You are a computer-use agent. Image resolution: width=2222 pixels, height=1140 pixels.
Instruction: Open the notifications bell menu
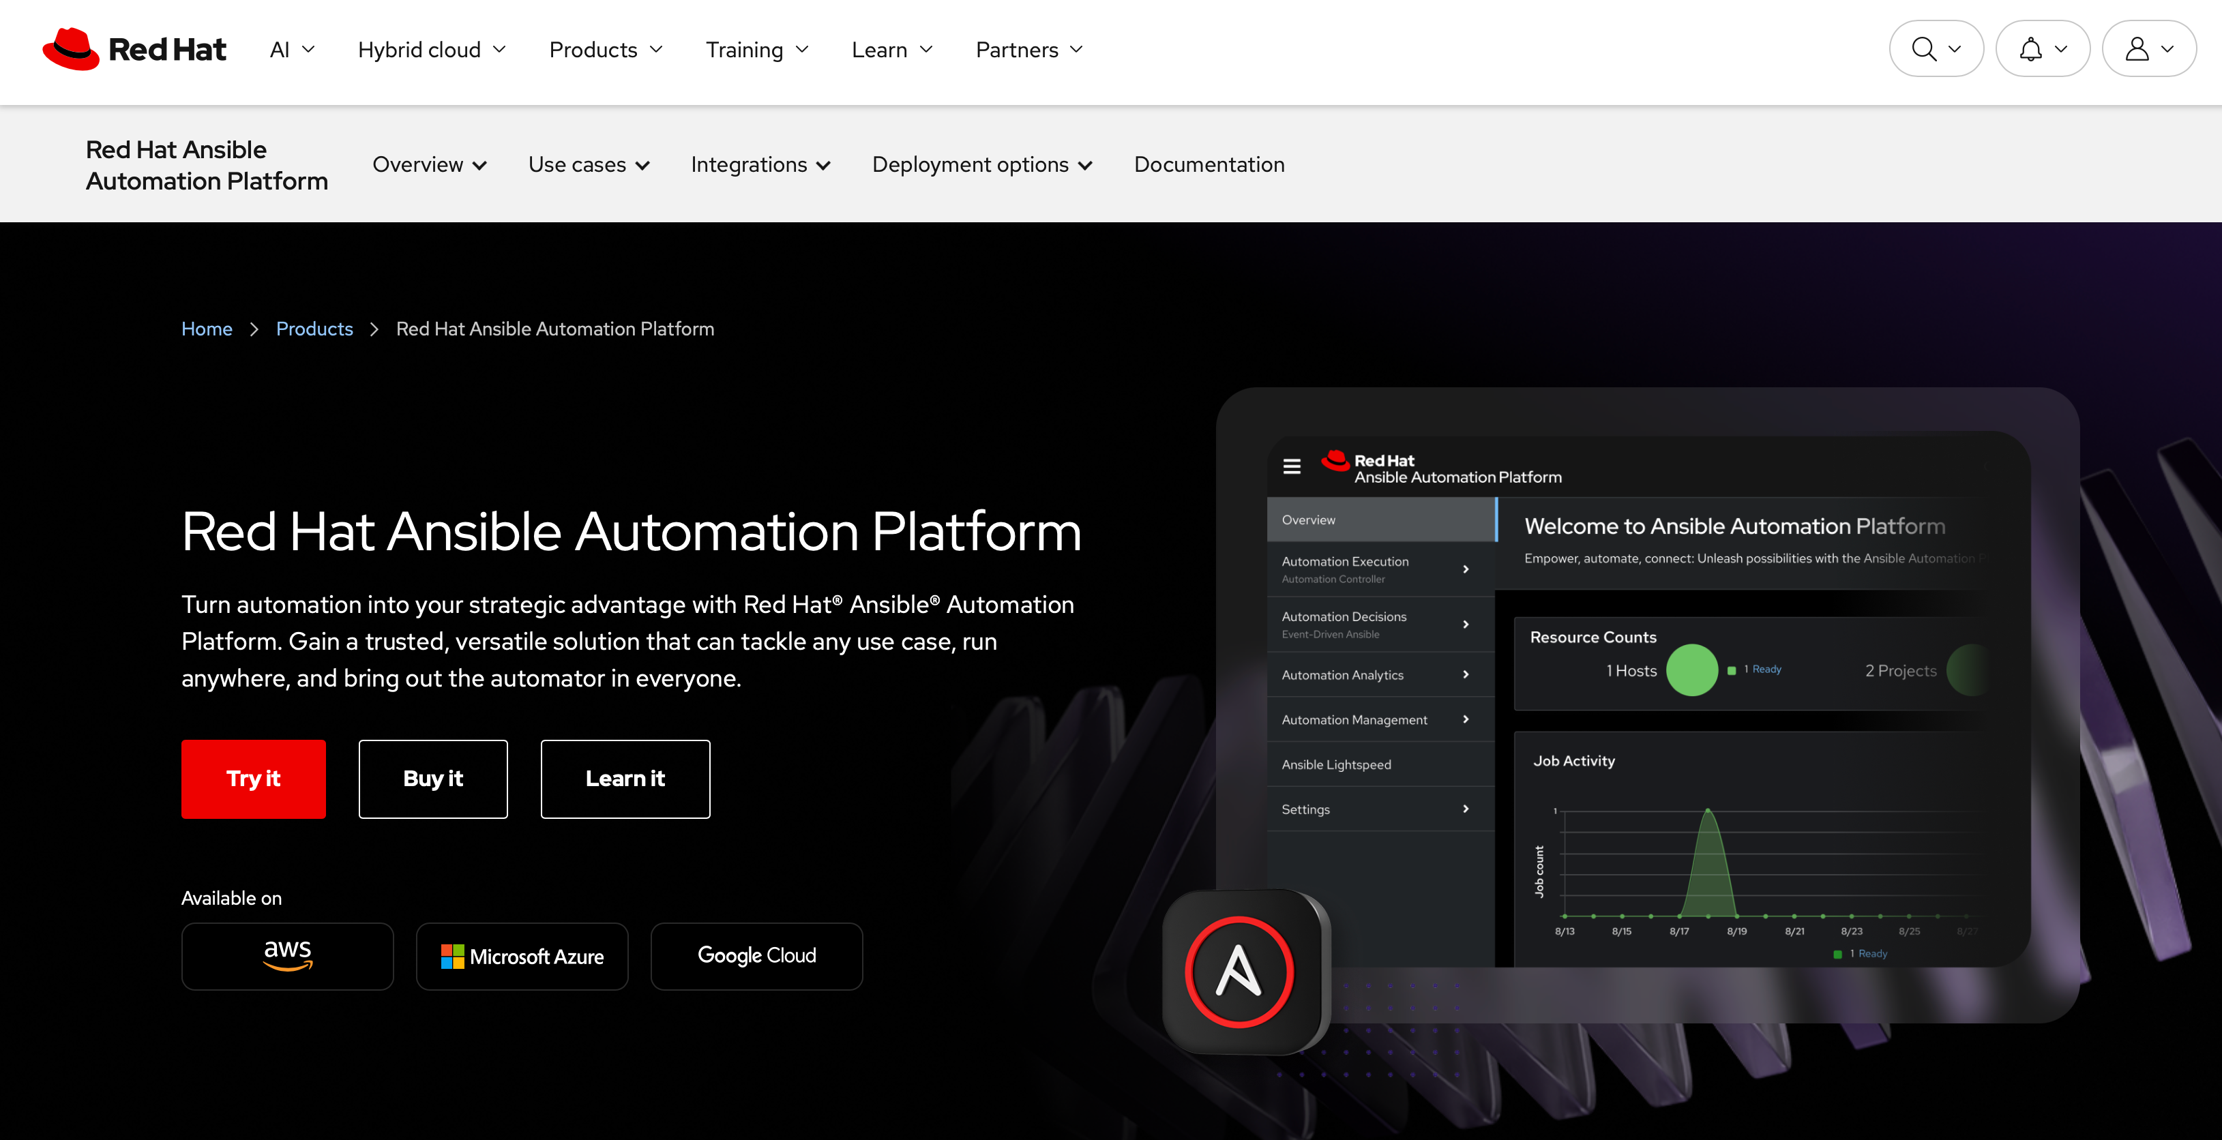[x=2043, y=49]
